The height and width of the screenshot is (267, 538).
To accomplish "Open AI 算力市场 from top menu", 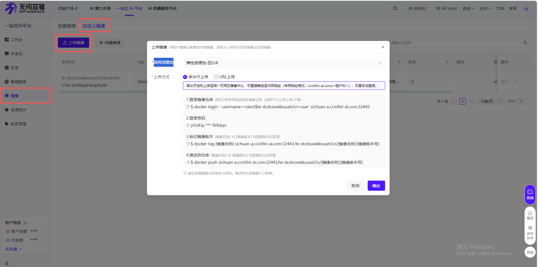I will pyautogui.click(x=100, y=8).
